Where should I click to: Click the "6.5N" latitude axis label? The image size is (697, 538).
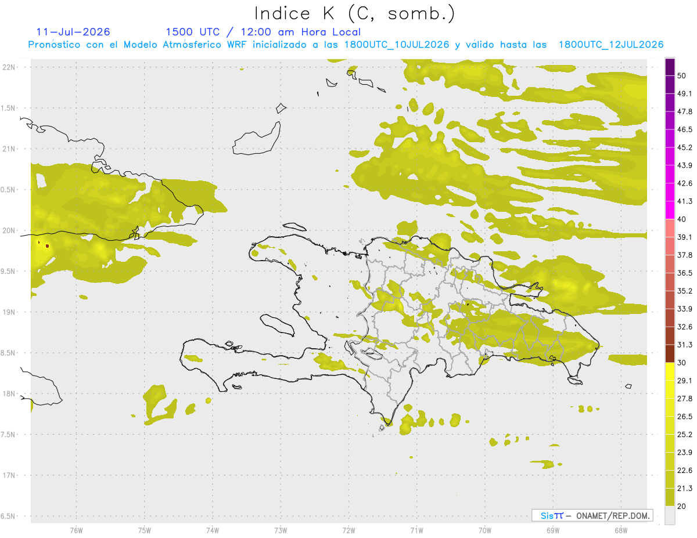coord(9,516)
